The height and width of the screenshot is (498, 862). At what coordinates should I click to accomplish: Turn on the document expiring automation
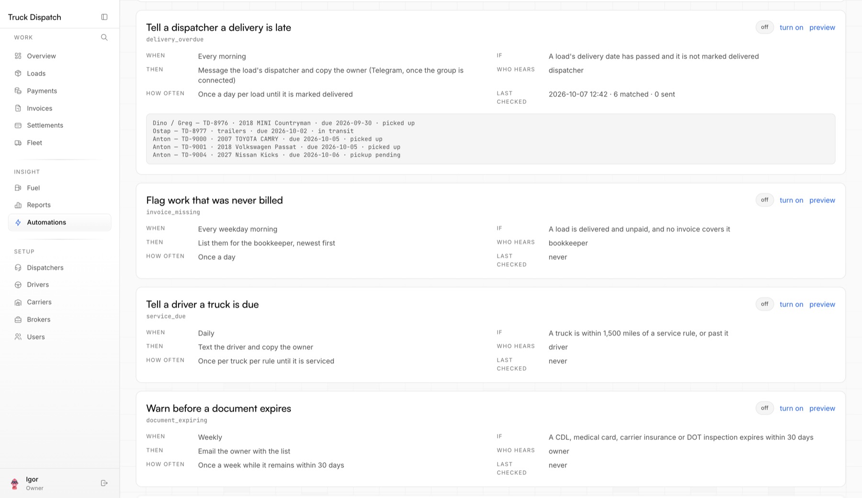[x=792, y=408]
